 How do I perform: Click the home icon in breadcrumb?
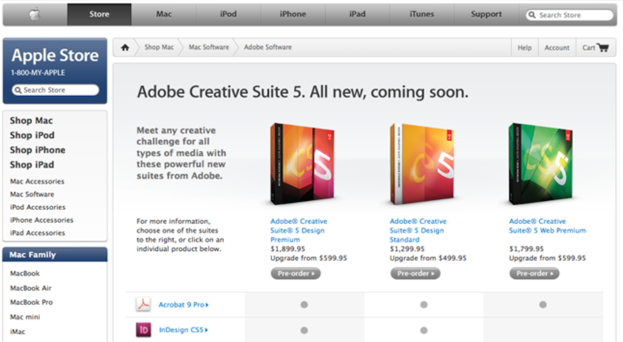pyautogui.click(x=125, y=48)
